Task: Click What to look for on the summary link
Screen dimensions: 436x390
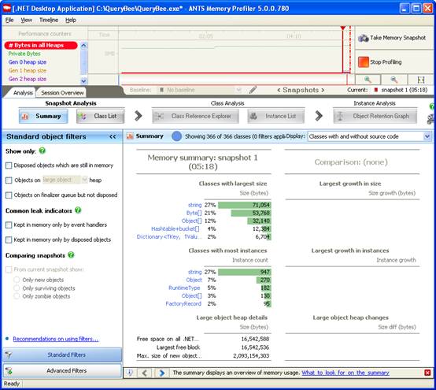Action: pos(345,373)
